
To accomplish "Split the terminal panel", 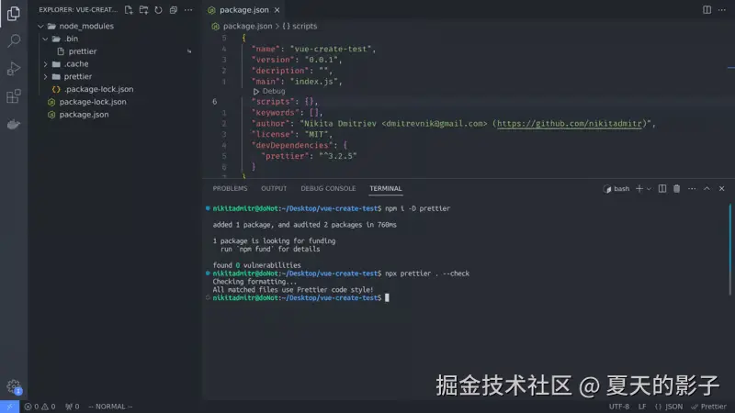I will [x=661, y=189].
